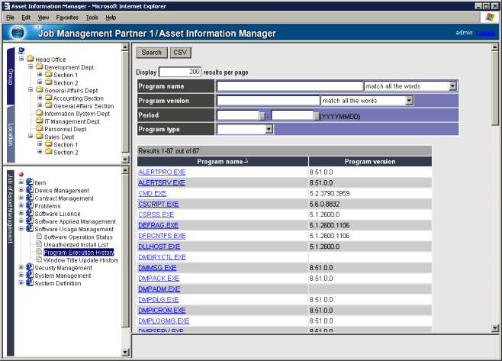
Task: Open the Period end date calendar button
Action: [x=317, y=115]
